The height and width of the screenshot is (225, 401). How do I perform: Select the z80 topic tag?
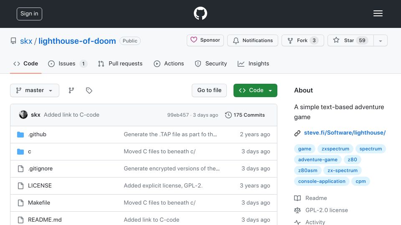(x=352, y=160)
